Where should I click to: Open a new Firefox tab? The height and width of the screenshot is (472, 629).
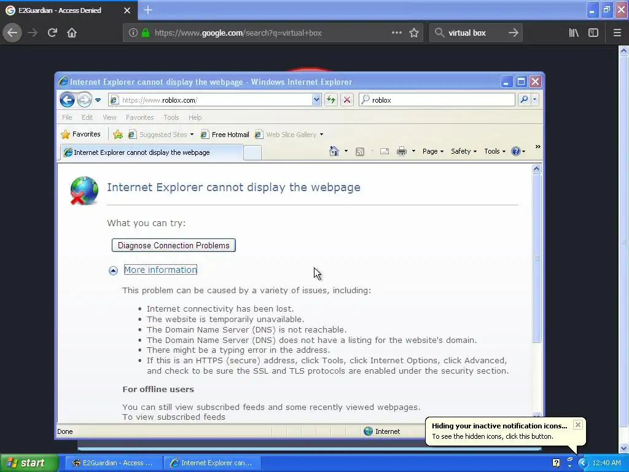coord(148,10)
